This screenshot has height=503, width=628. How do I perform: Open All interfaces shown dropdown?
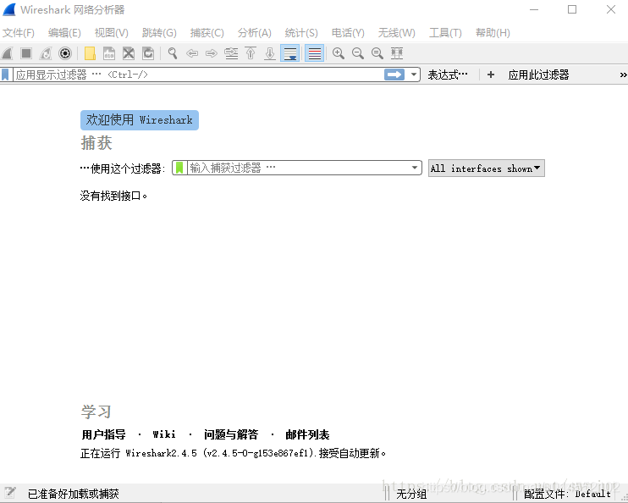point(486,169)
